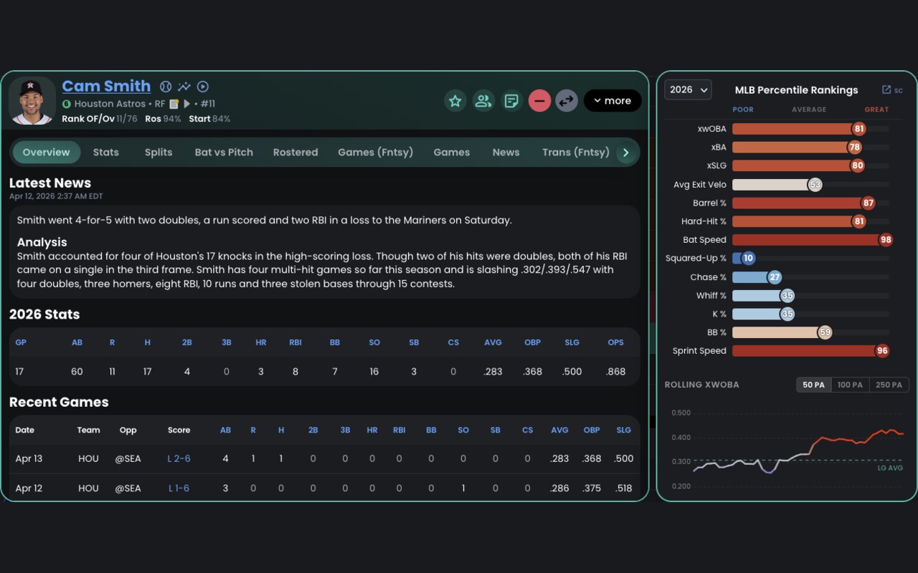Screen dimensions: 918x573
Task: Click the rolling xwOBA line chart
Action: click(x=798, y=451)
